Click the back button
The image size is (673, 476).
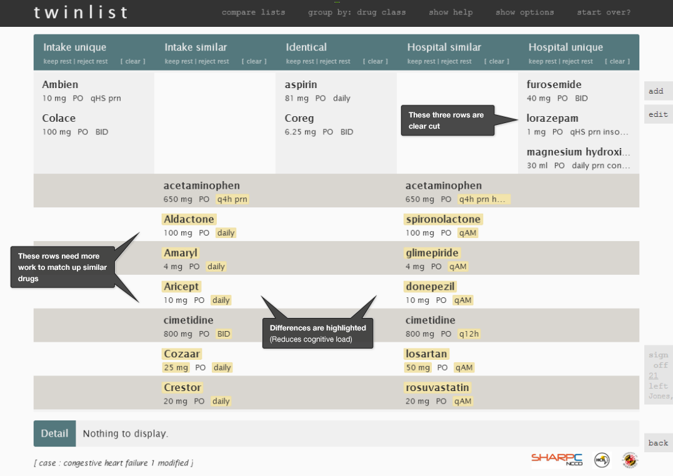pos(658,443)
